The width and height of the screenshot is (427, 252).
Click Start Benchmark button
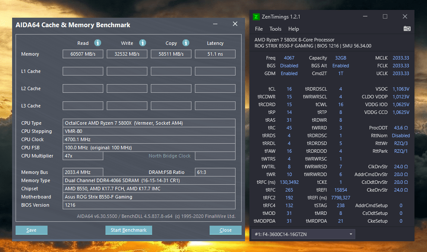pos(128,230)
